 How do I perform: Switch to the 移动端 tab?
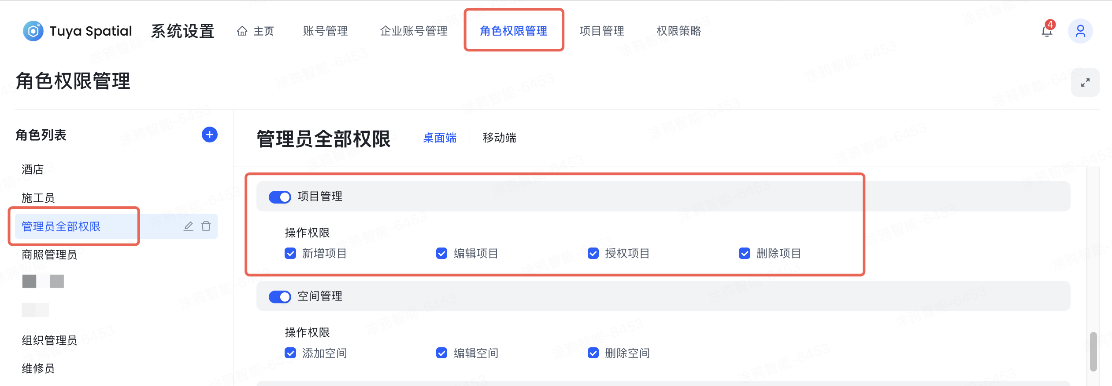(x=499, y=138)
